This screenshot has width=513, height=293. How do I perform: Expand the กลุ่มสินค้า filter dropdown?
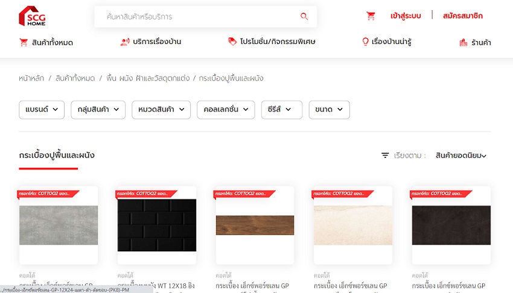tap(98, 110)
